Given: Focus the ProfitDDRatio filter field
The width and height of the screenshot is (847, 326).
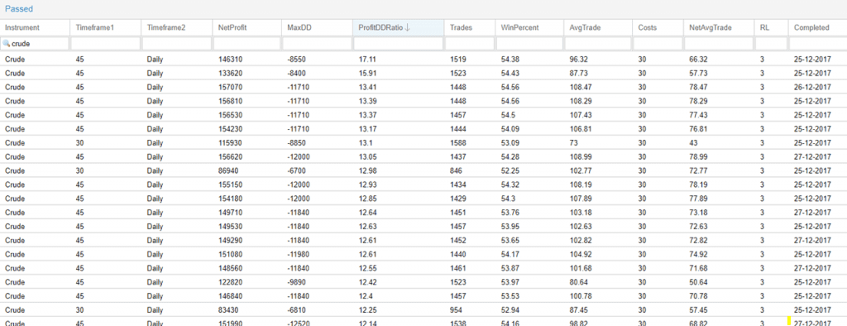Looking at the screenshot, I should [x=398, y=44].
